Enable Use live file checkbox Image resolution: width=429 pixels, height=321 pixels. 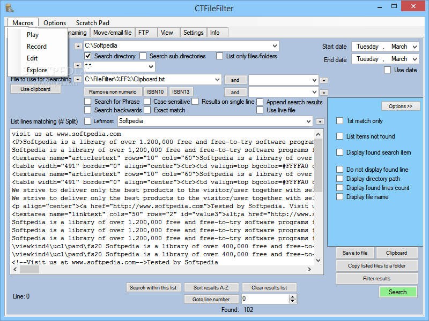coord(260,110)
